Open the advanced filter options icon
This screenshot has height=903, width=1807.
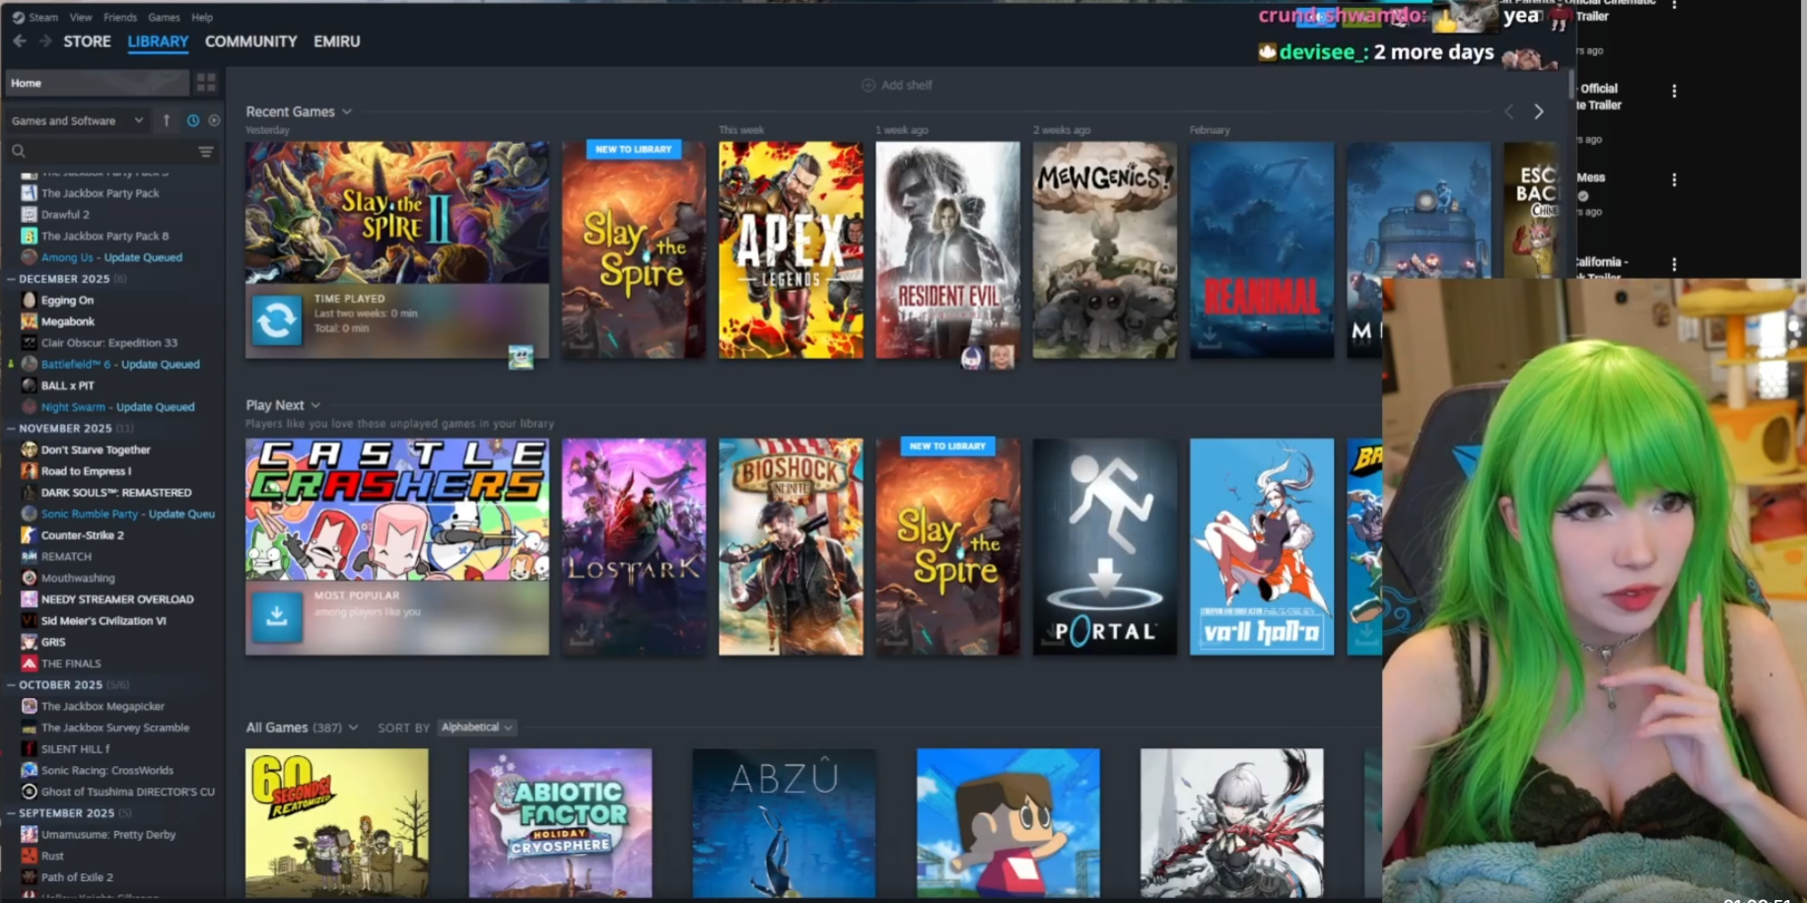click(x=206, y=151)
